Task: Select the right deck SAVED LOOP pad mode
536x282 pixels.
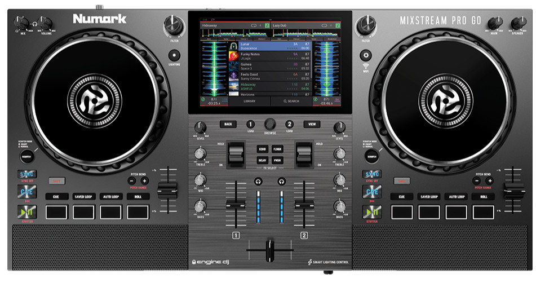Action: click(429, 197)
